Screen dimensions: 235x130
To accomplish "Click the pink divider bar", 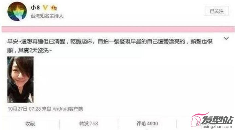I will (x=118, y=29).
